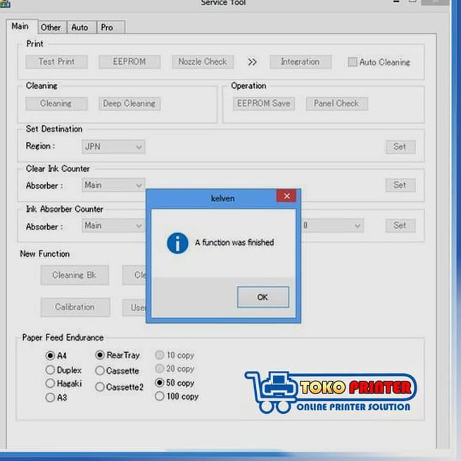Click the Service Tool title bar icon

tap(6, 4)
